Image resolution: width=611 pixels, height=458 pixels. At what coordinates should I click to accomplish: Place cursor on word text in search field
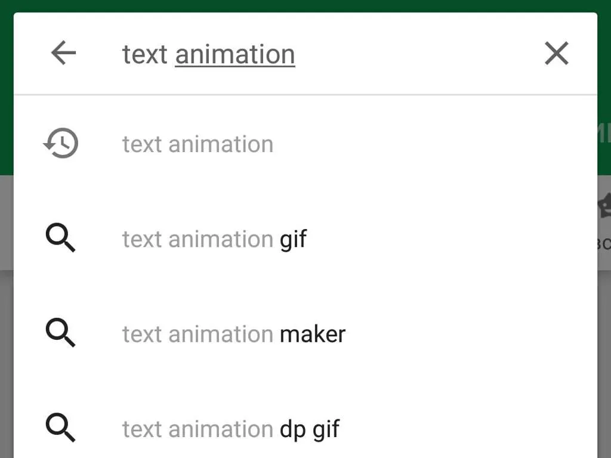click(145, 54)
